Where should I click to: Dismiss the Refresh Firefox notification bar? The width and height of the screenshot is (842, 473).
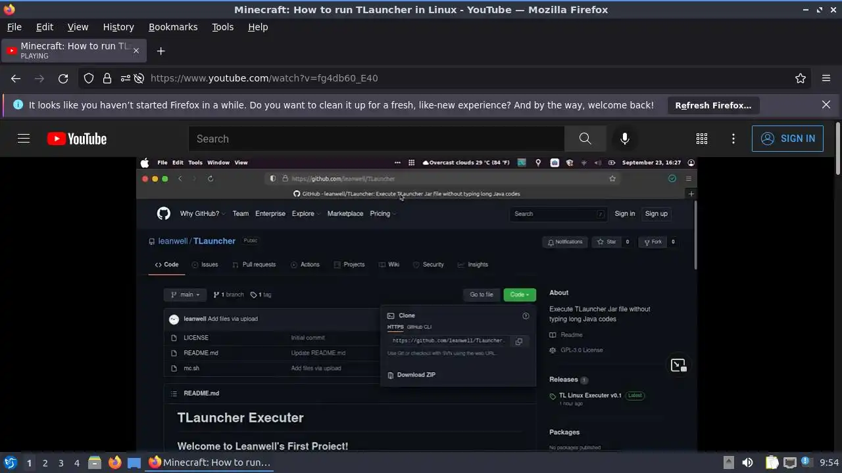[x=826, y=104]
